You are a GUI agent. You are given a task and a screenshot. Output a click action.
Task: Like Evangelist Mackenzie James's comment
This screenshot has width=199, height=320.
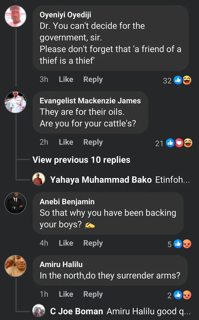[66, 142]
